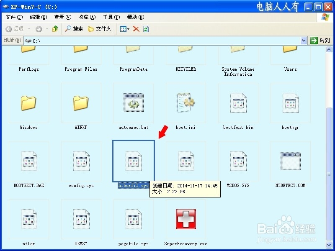
Task: Click the PerfLogs folder name
Action: pos(28,69)
